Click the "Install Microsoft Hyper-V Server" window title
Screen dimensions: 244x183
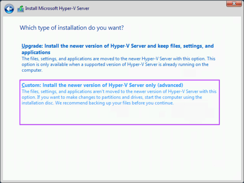click(57, 8)
